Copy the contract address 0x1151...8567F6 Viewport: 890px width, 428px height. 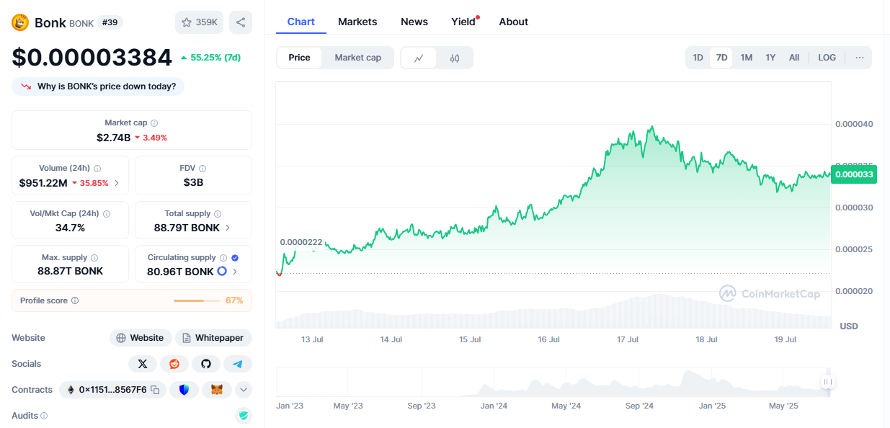click(155, 390)
